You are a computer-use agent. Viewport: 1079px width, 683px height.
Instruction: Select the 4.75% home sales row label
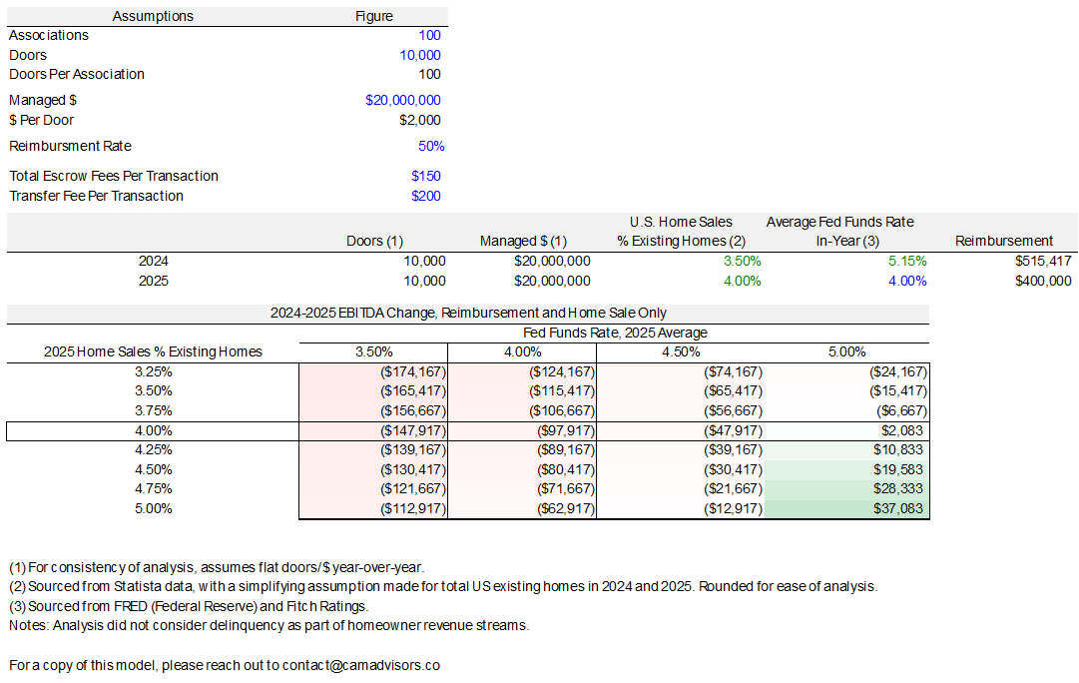153,489
